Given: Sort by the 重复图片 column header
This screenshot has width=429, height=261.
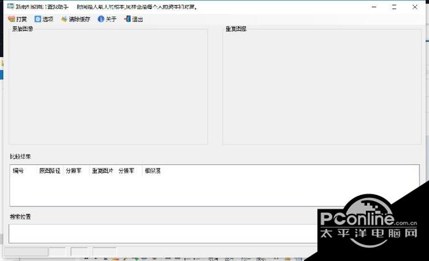Looking at the screenshot, I should coord(102,171).
